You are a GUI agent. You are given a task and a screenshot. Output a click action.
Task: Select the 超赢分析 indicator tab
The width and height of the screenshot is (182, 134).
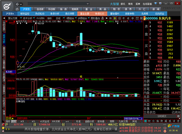(89, 121)
